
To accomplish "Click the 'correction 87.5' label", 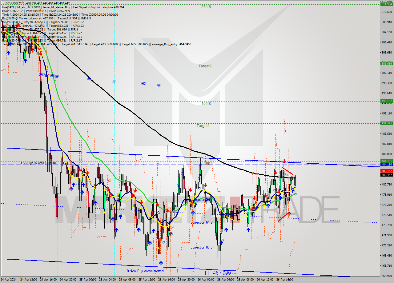I will coord(201,247).
